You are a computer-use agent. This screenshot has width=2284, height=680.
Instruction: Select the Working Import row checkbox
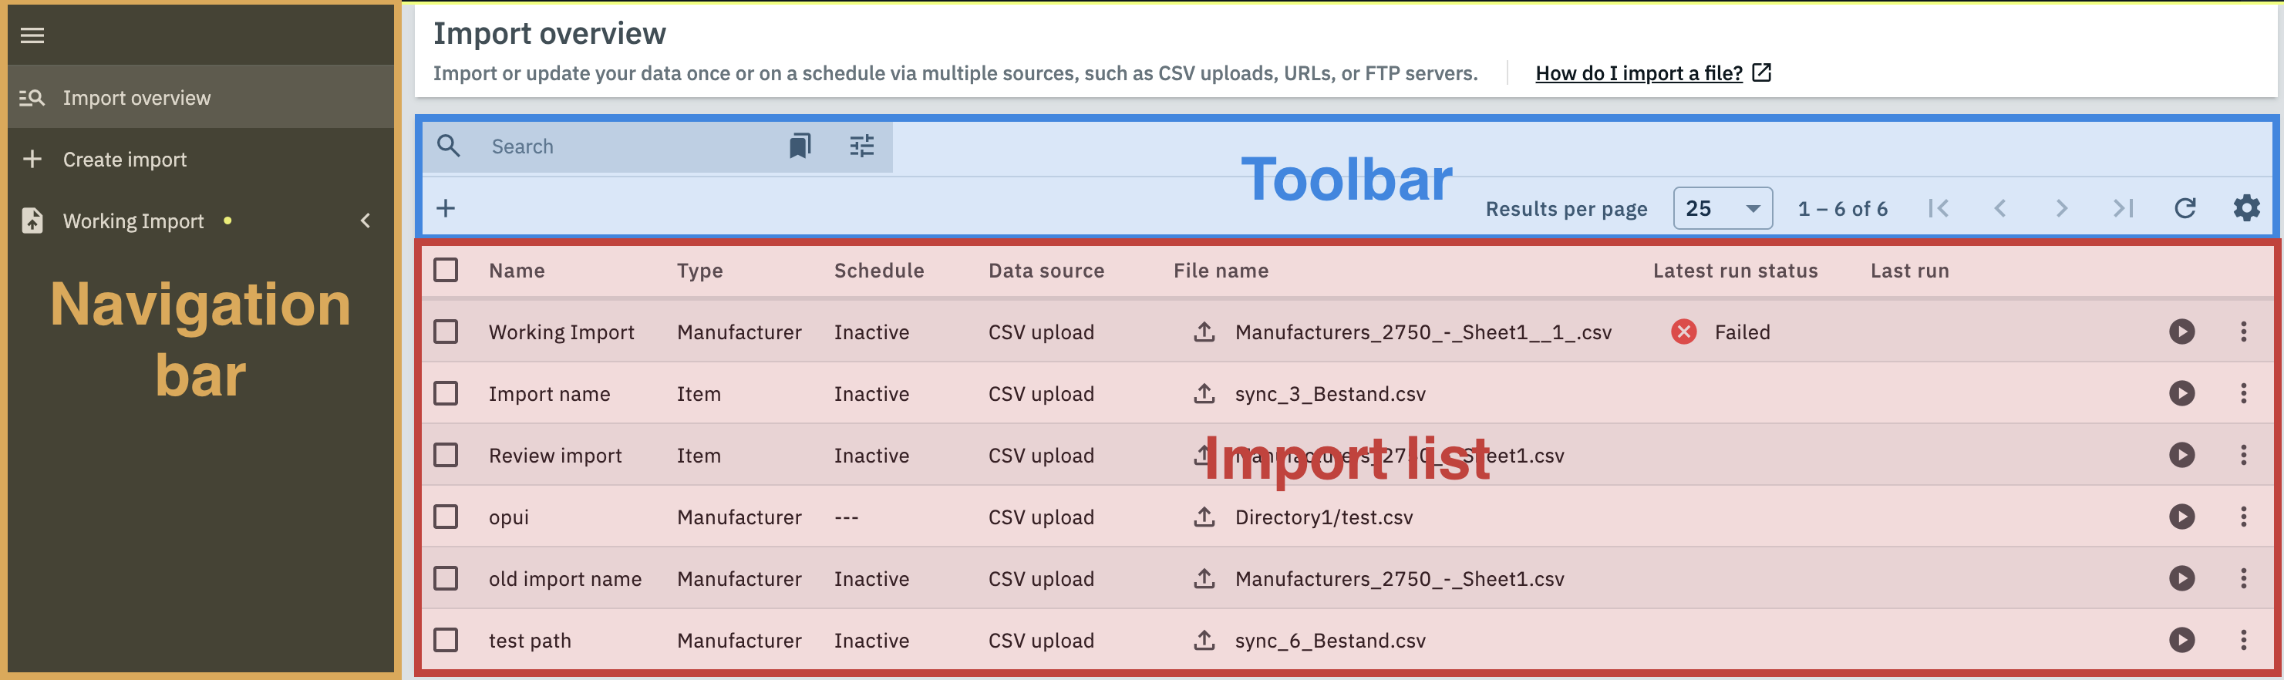pyautogui.click(x=446, y=332)
